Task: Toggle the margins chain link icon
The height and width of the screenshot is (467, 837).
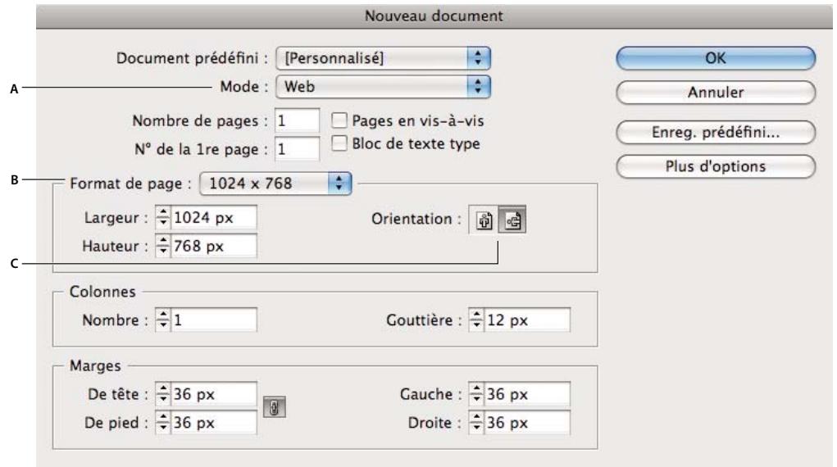Action: (275, 407)
